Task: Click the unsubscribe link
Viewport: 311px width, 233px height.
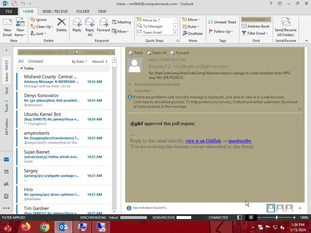Action: 240,141
